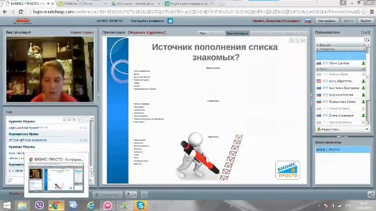Open Internet Explorer from taskbar
The height and width of the screenshot is (211, 376).
point(90,206)
